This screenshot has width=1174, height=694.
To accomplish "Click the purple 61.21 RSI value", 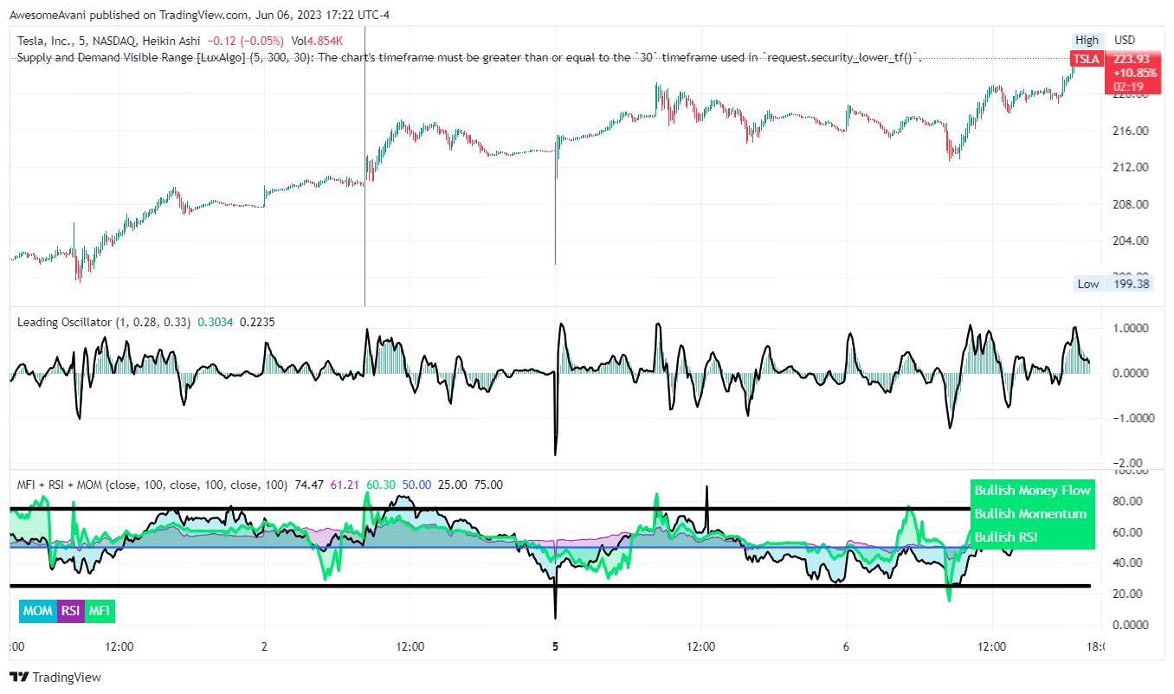I will [345, 485].
